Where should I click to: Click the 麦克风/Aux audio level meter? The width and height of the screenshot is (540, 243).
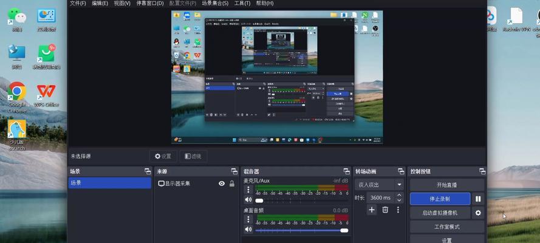[302, 188]
